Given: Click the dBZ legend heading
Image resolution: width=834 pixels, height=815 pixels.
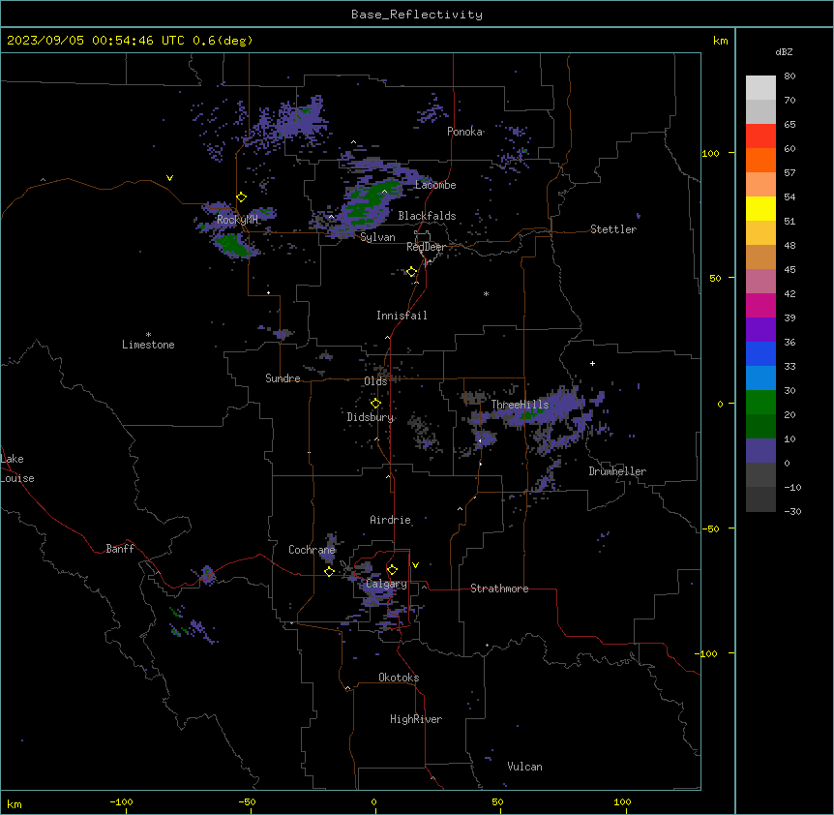Looking at the screenshot, I should pos(784,51).
